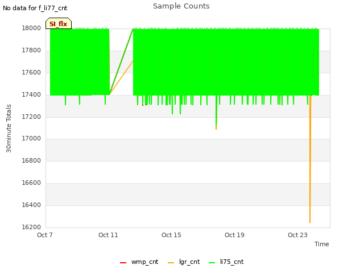
Task: Click the orange diagonal line across the data gap
Action: point(122,77)
